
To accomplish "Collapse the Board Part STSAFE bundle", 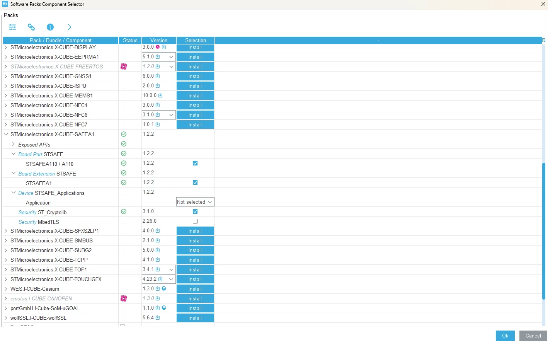I will (x=14, y=154).
